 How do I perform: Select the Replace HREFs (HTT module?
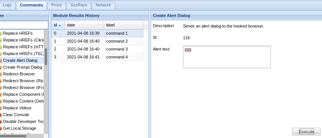[x=23, y=47]
